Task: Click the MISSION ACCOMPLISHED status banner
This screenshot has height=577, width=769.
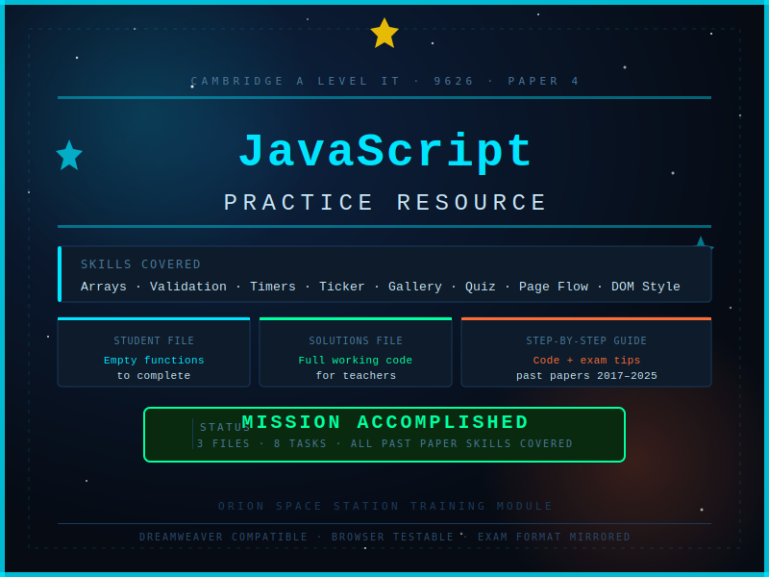Action: (384, 435)
